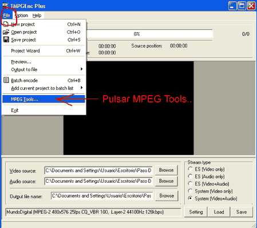
Task: Click the Output file name field
Action: [102, 196]
